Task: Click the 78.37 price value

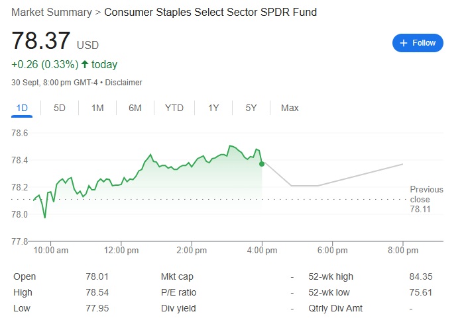Action: (41, 41)
